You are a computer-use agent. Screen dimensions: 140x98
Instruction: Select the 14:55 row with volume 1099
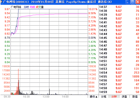coord(119,76)
